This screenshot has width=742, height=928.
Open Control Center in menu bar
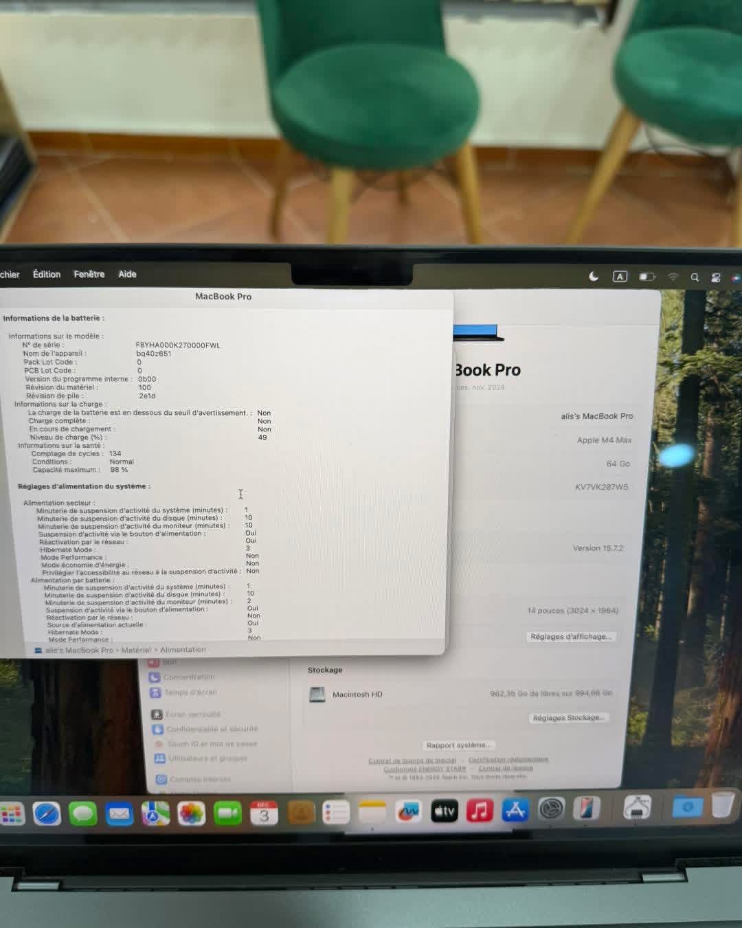(x=716, y=278)
